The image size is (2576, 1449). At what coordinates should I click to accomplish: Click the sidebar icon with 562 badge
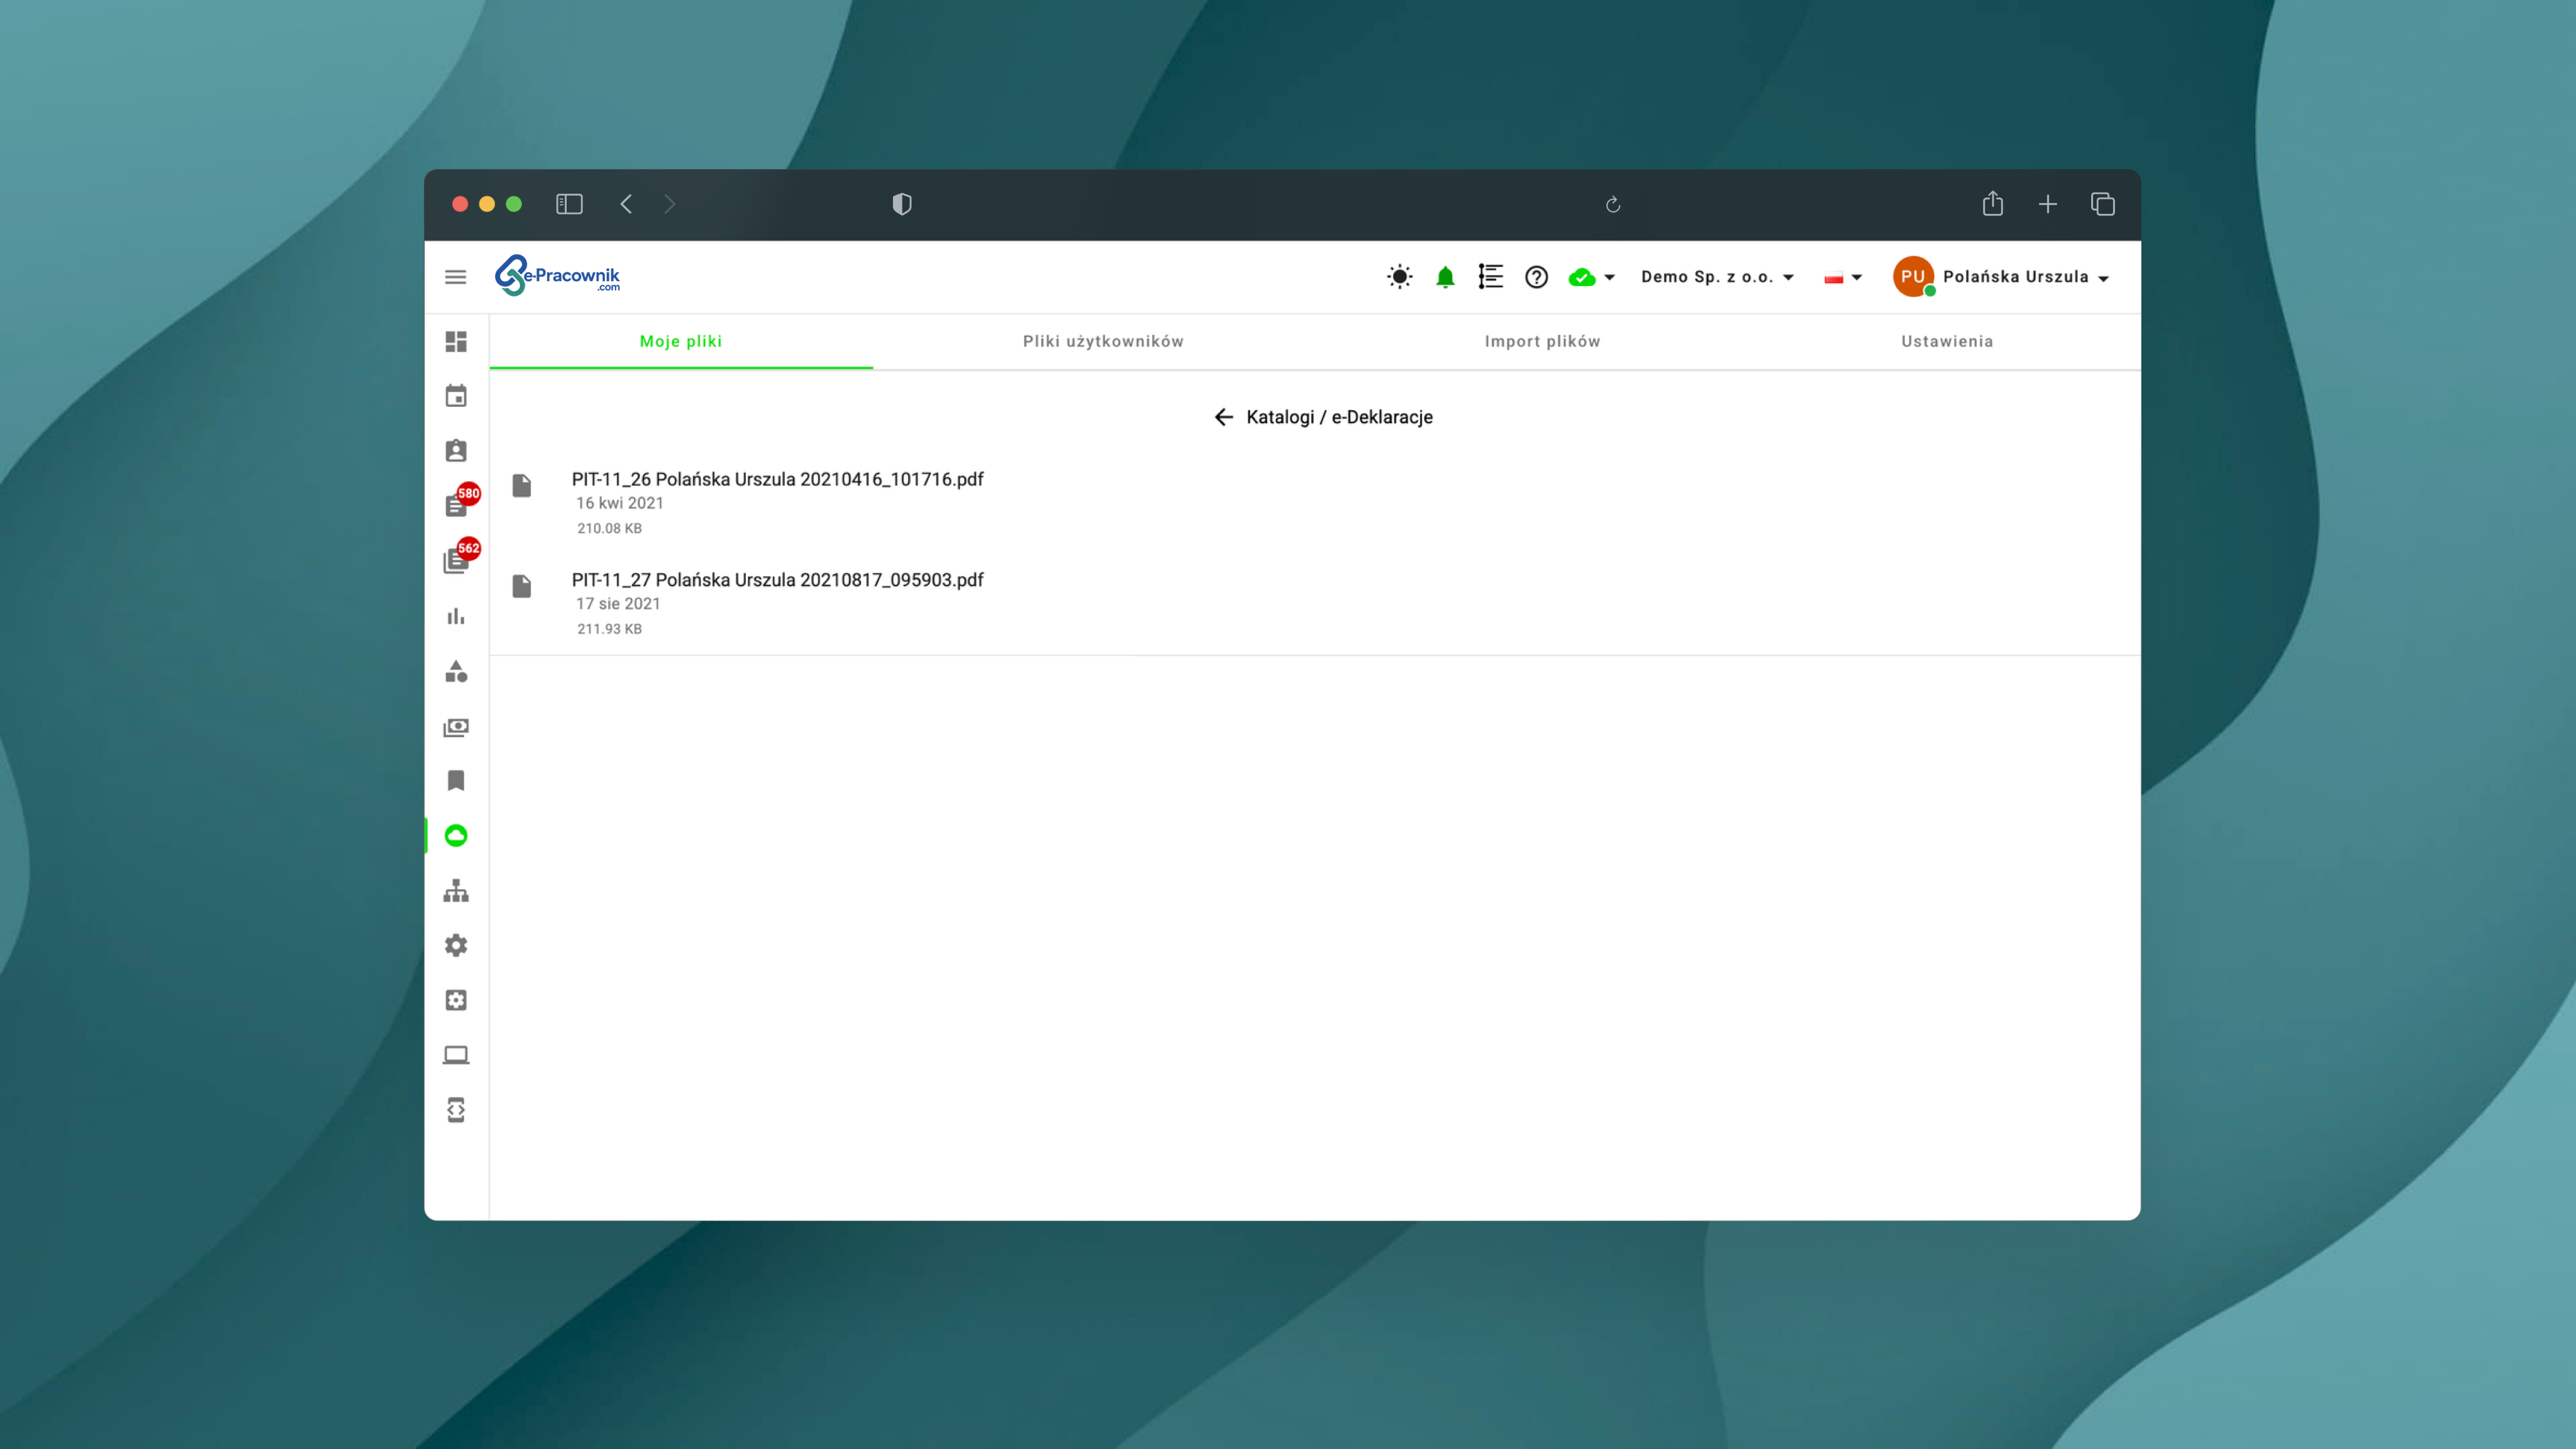(456, 560)
